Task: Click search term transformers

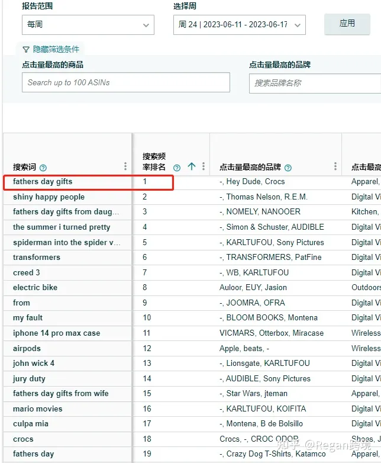Action: [37, 257]
